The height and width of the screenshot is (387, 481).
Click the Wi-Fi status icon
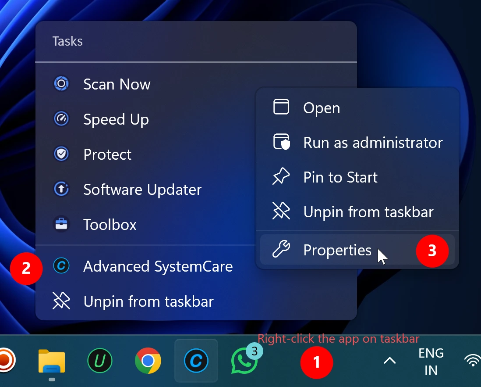pos(472,361)
